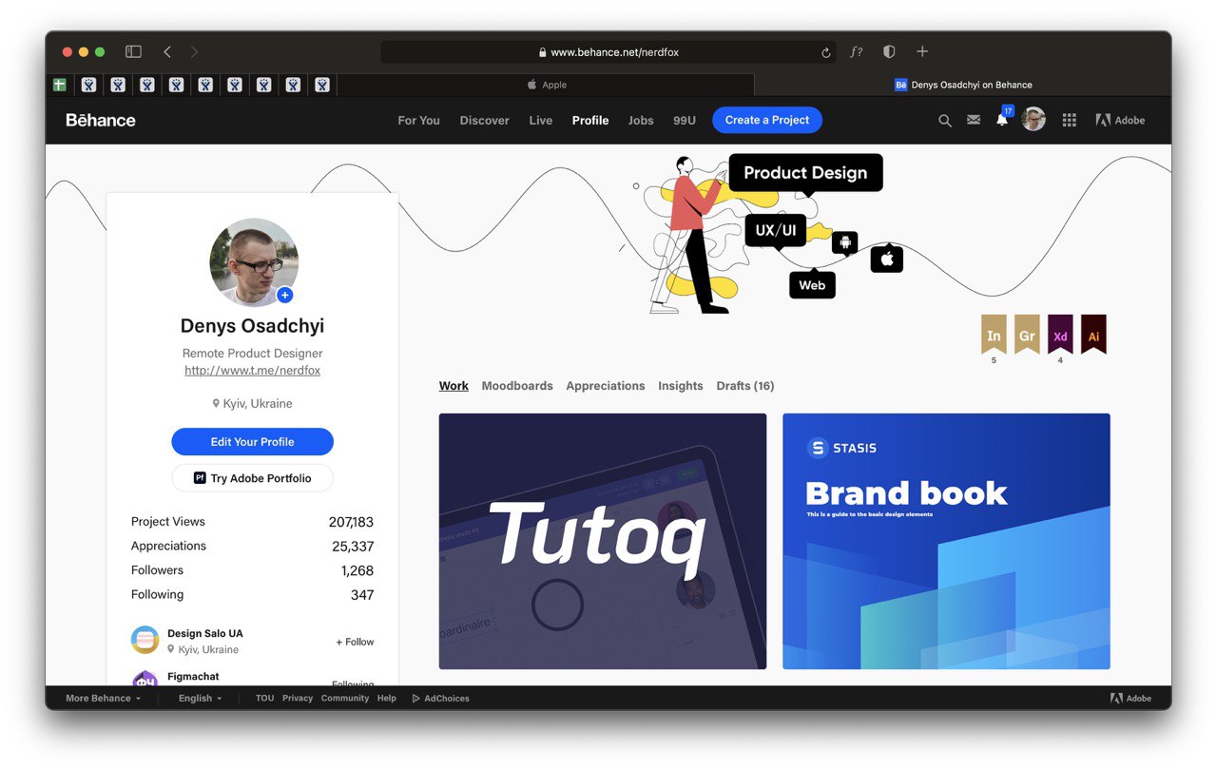This screenshot has height=770, width=1217.
Task: Click the Behance logo
Action: (101, 120)
